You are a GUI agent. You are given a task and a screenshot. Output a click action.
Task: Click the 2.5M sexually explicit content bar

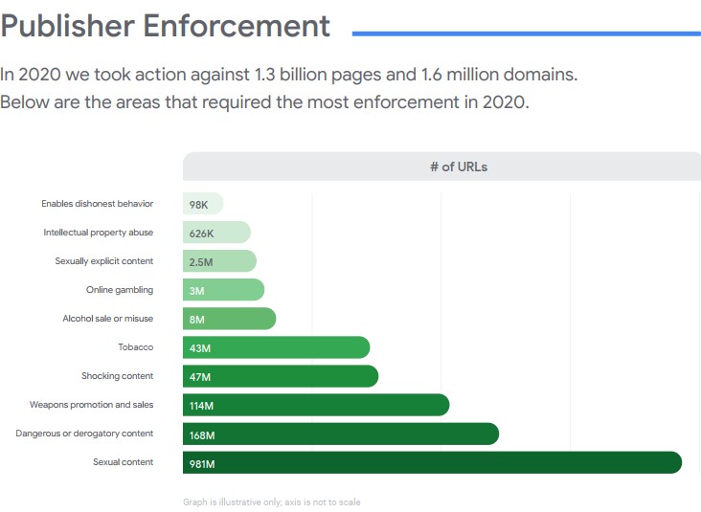coord(218,261)
